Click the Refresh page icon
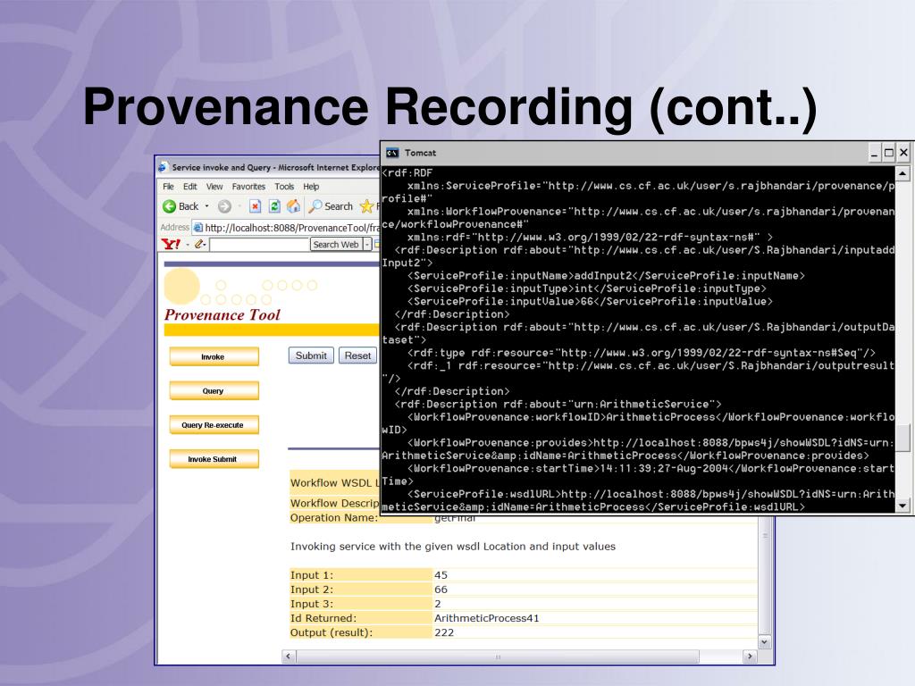915x686 pixels. [274, 206]
